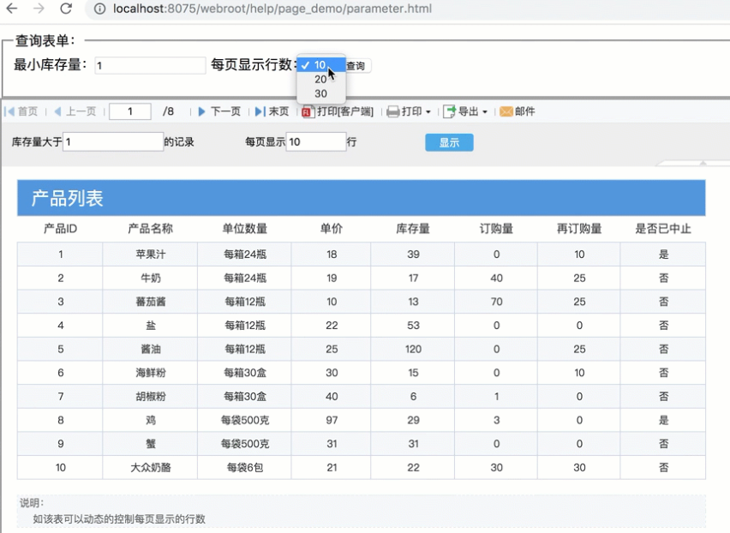
Task: Click the 产品ID column header
Action: tap(61, 229)
